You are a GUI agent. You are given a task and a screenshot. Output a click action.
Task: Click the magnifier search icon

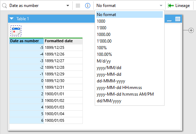point(5,6)
